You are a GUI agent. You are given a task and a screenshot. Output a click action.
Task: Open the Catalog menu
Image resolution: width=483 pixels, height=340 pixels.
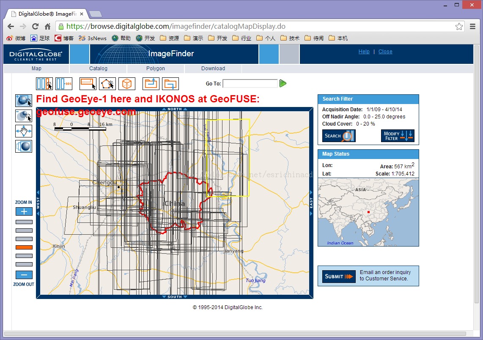pyautogui.click(x=98, y=69)
